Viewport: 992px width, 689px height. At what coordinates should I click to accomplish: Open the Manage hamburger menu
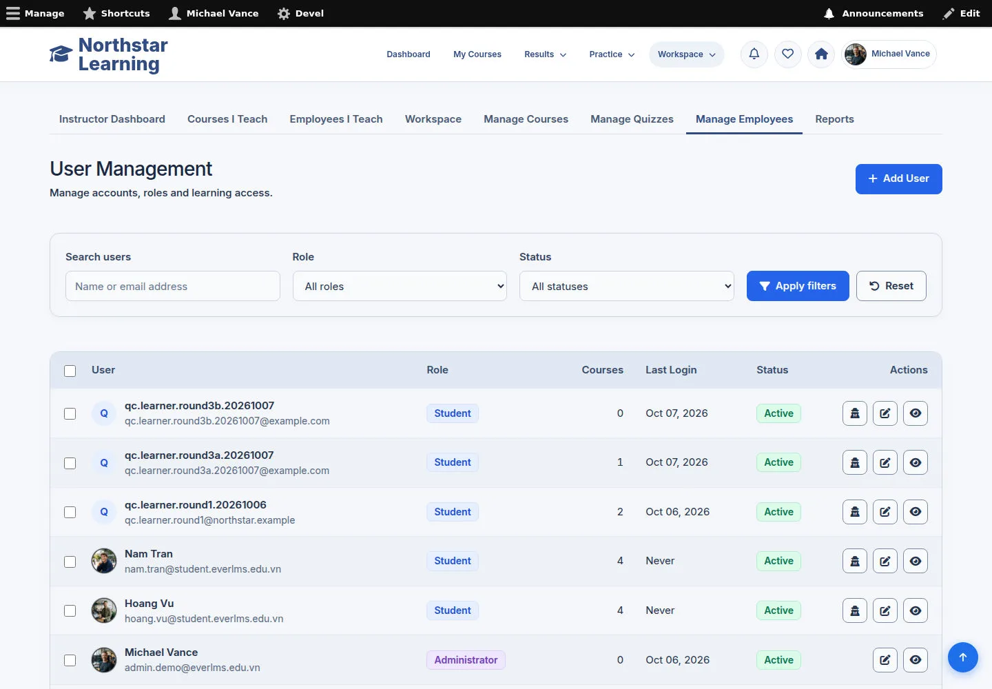pos(35,13)
